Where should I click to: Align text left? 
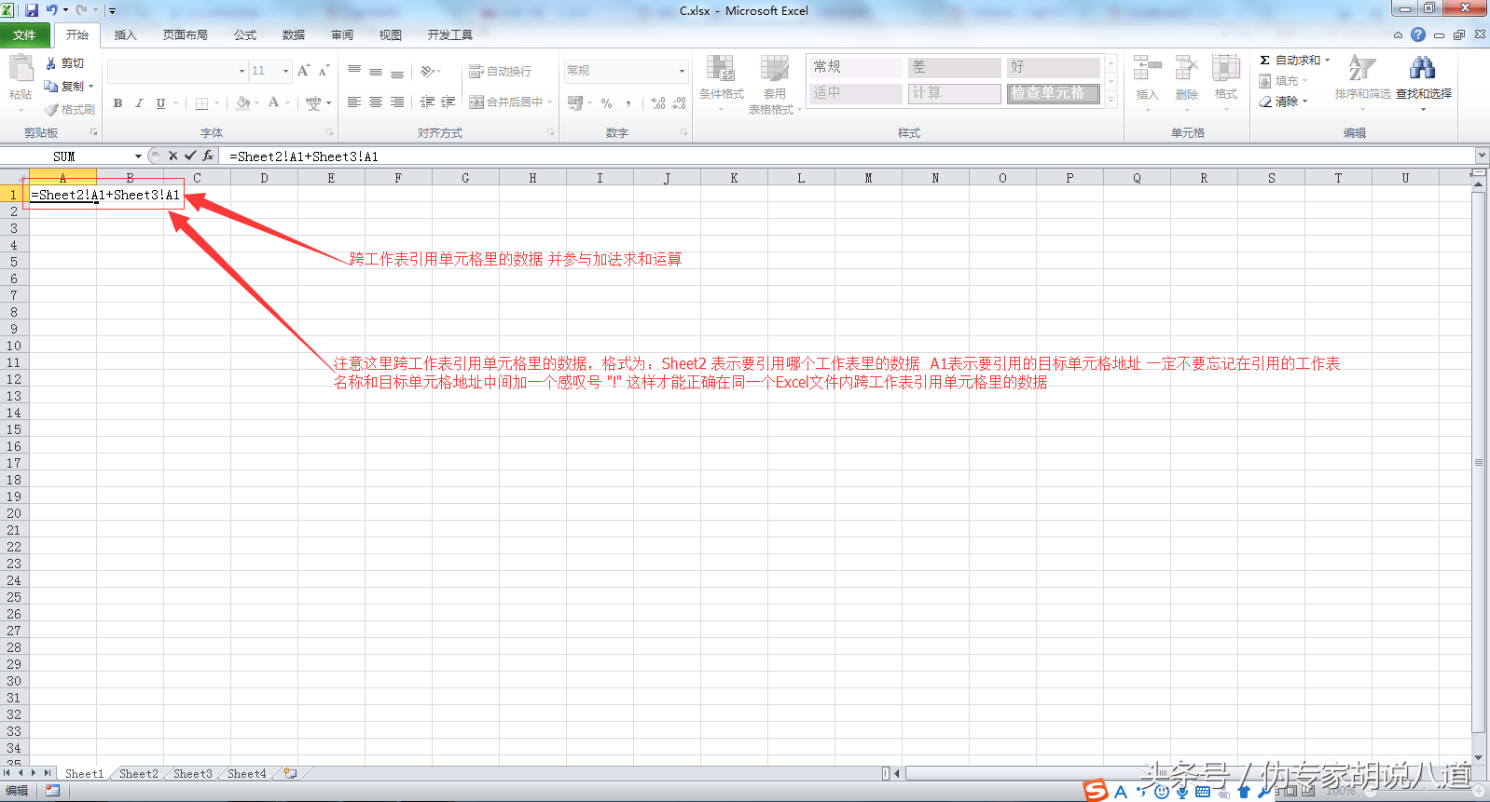[x=354, y=102]
